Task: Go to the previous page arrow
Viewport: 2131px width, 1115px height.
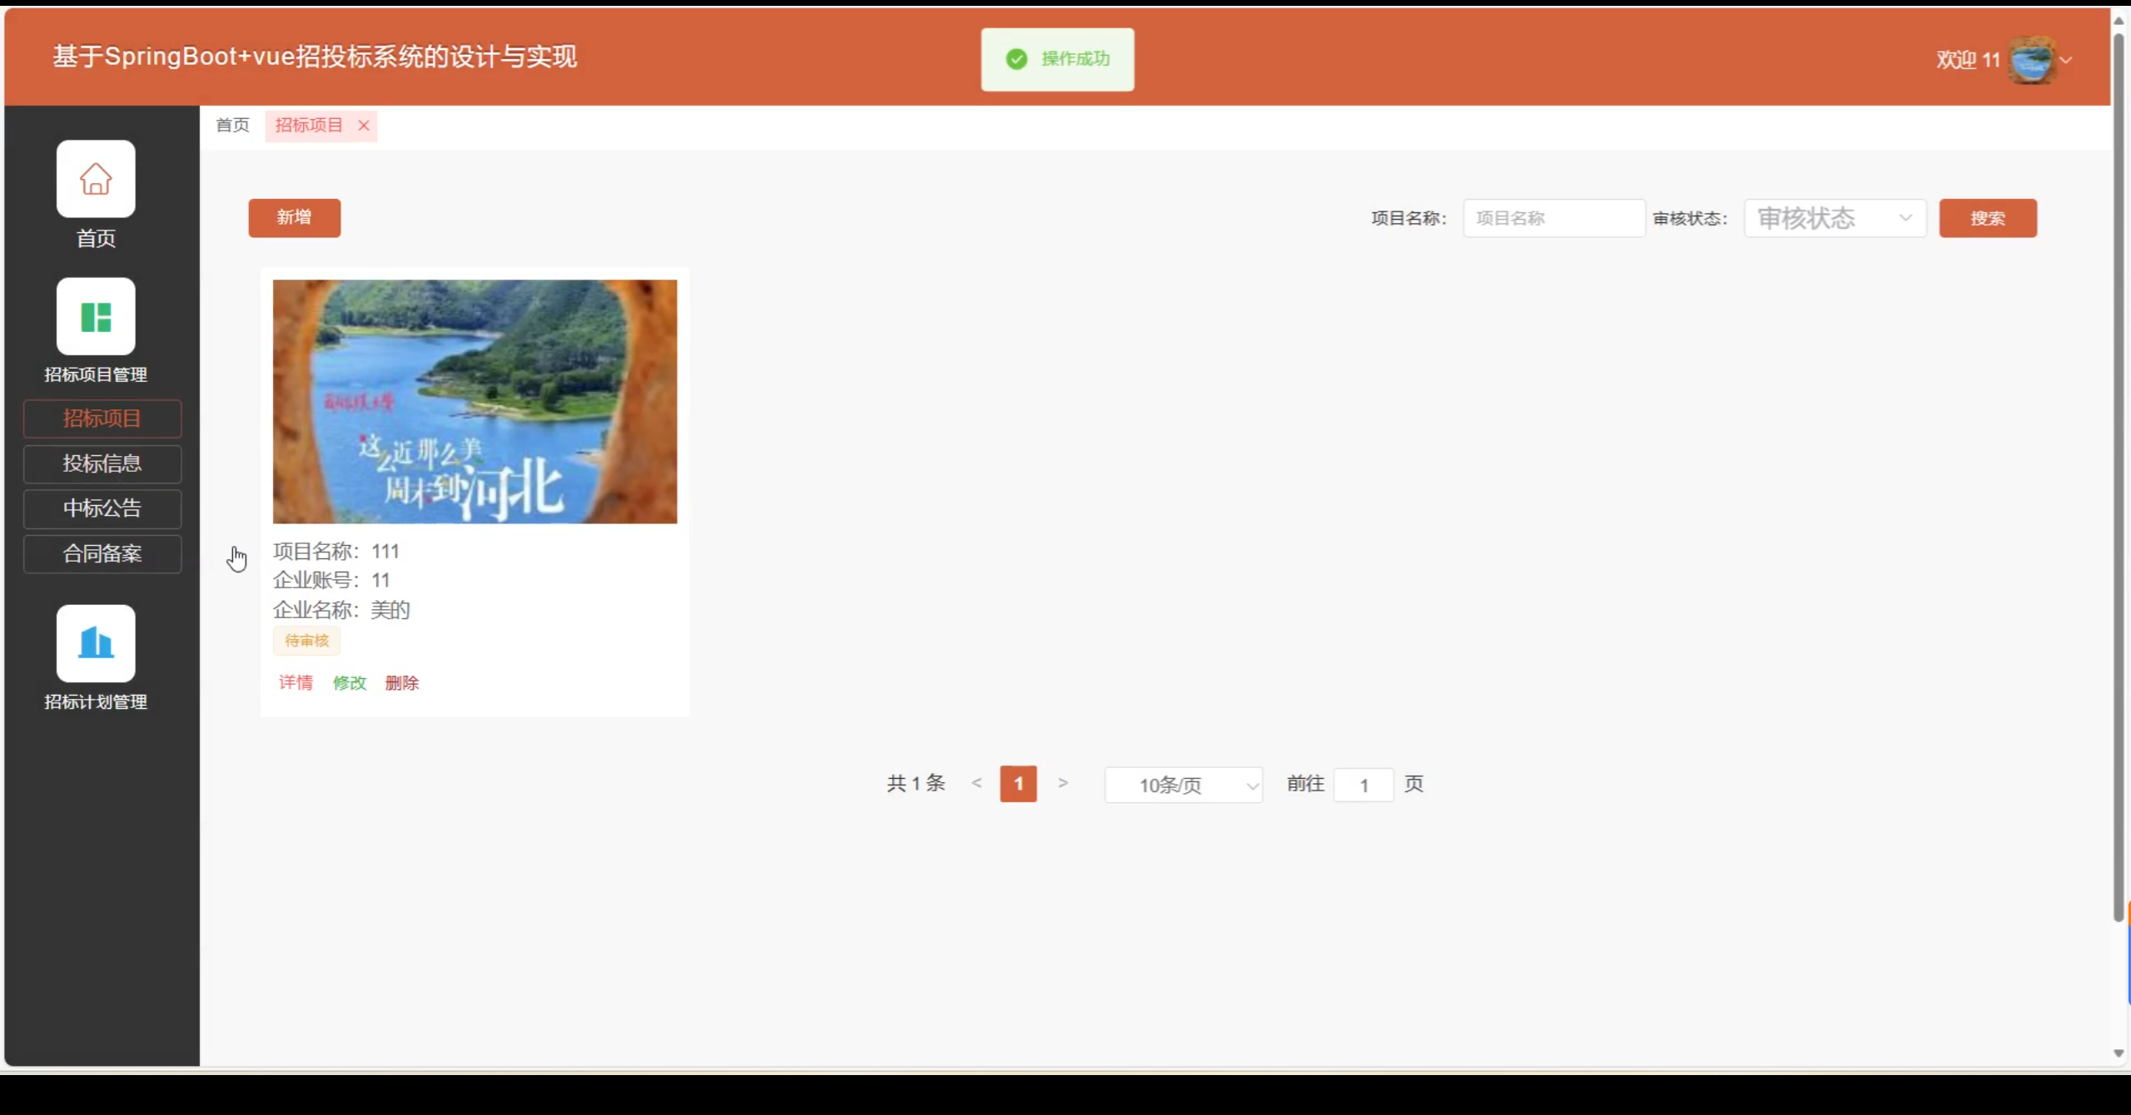Action: pyautogui.click(x=977, y=783)
